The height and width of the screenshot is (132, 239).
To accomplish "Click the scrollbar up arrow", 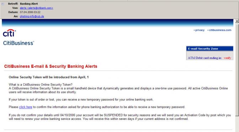I will click(237, 21).
